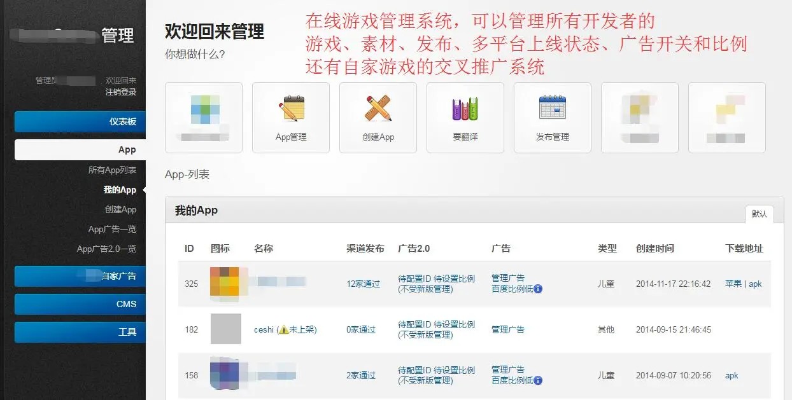Click the info icon next to 百度比例低 for app 325
The width and height of the screenshot is (792, 400).
pos(537,291)
